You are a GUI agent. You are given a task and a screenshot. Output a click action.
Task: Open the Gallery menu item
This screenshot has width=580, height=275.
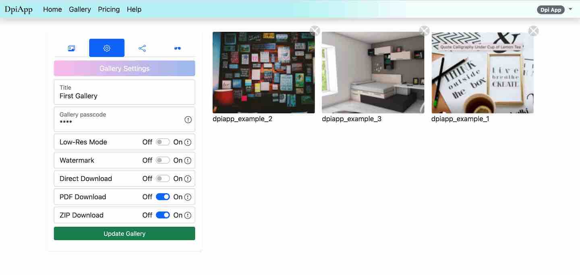pos(80,9)
